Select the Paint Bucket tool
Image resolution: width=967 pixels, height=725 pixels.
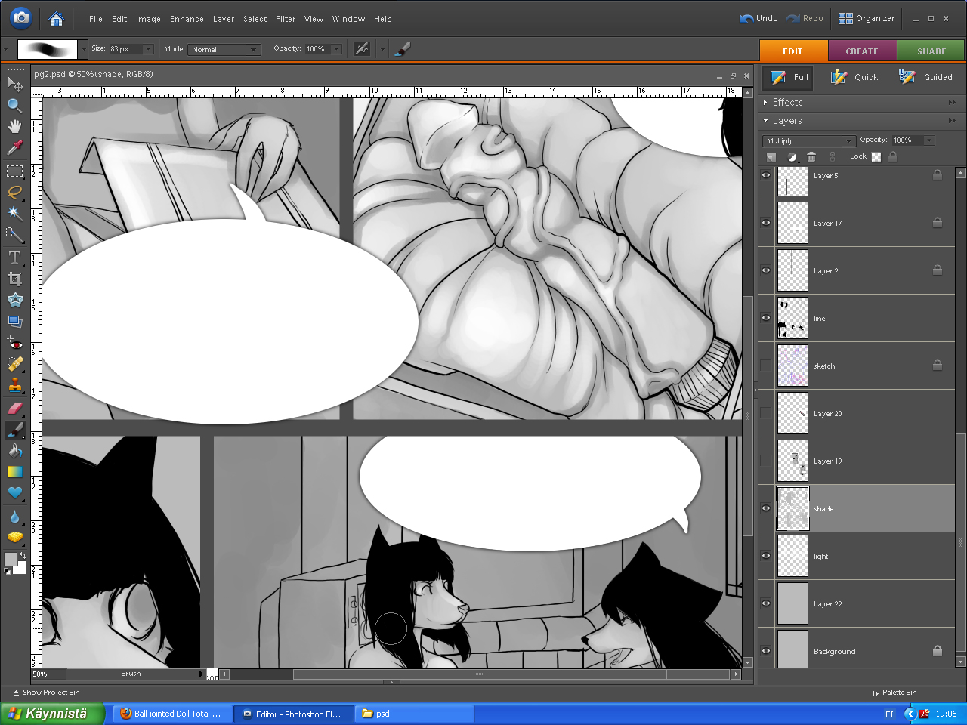(x=14, y=451)
